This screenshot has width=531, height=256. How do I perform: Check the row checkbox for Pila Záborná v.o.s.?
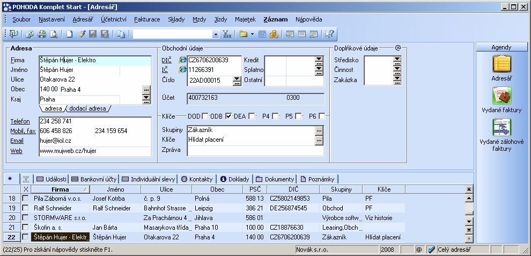pos(25,199)
